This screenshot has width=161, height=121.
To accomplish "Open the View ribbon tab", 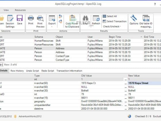I will (6, 10).
